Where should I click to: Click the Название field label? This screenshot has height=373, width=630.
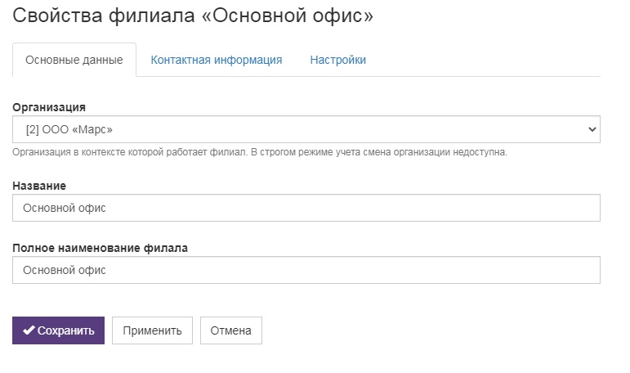39,186
